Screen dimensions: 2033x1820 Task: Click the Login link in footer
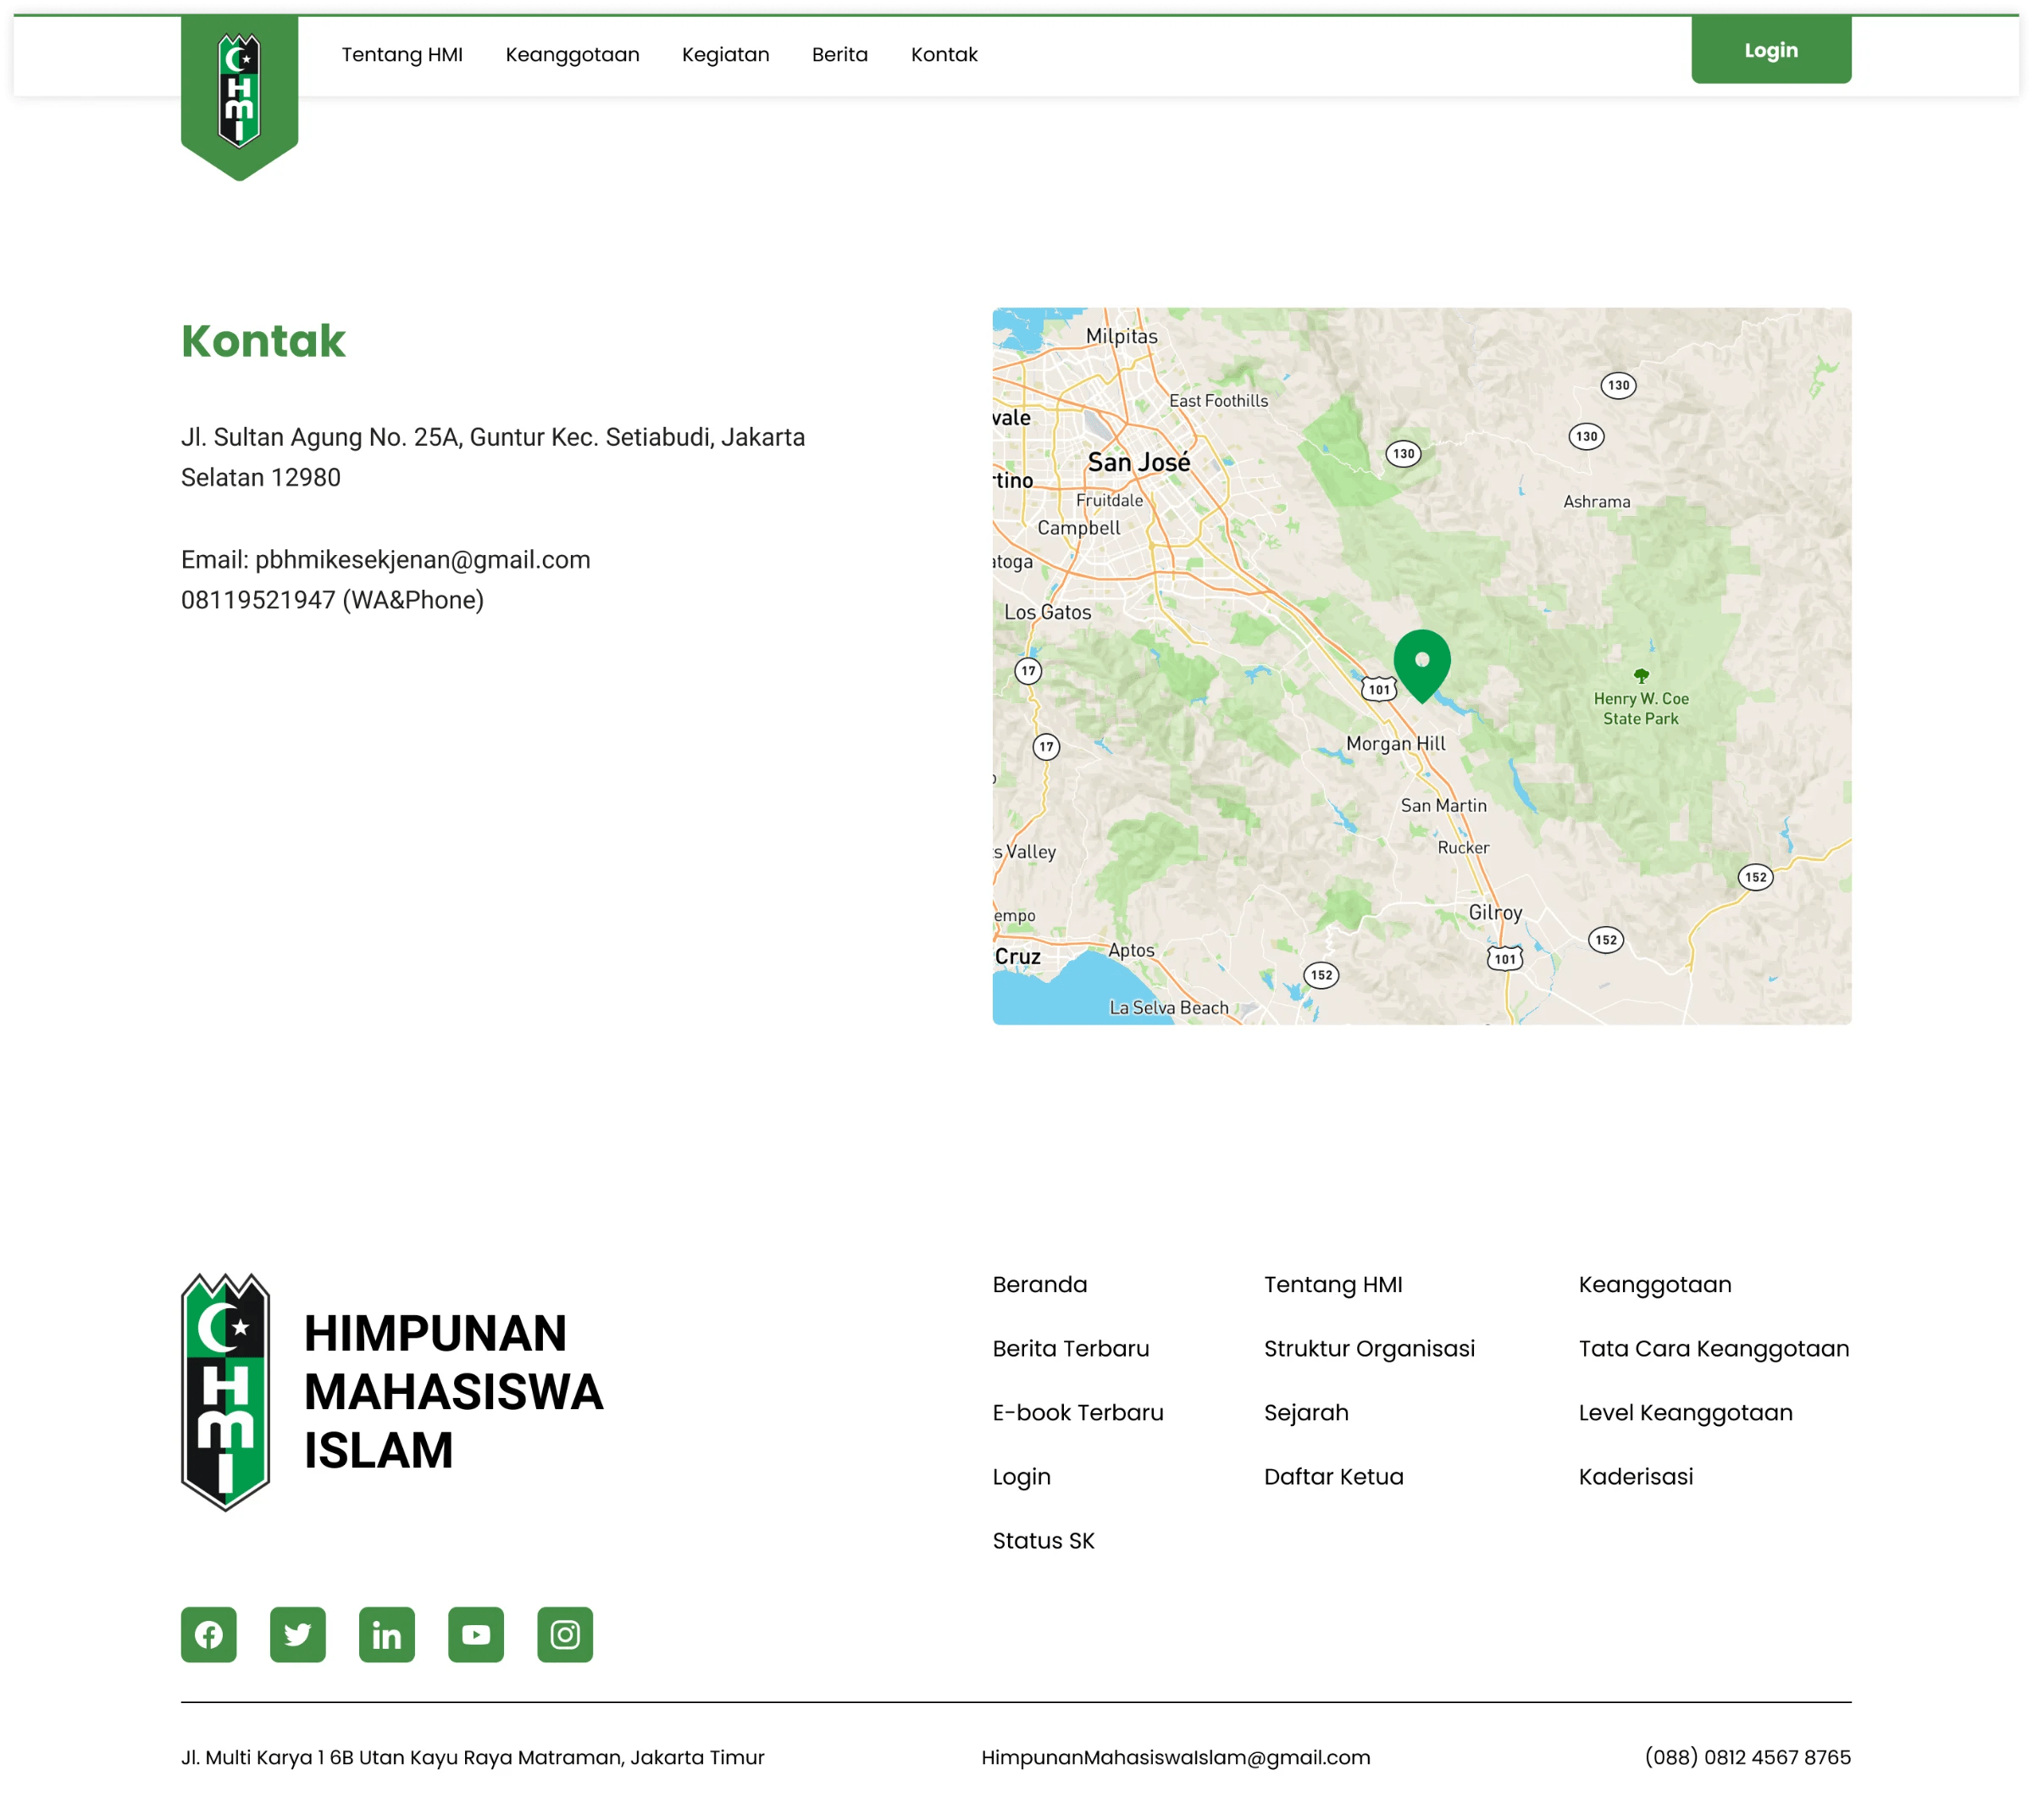click(x=1022, y=1476)
